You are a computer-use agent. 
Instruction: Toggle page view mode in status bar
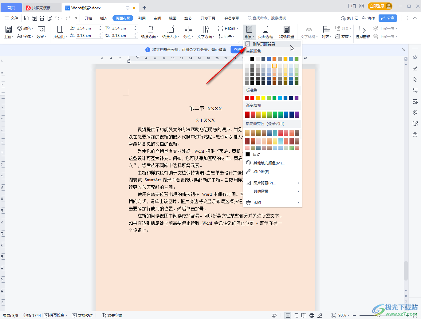tap(288, 315)
